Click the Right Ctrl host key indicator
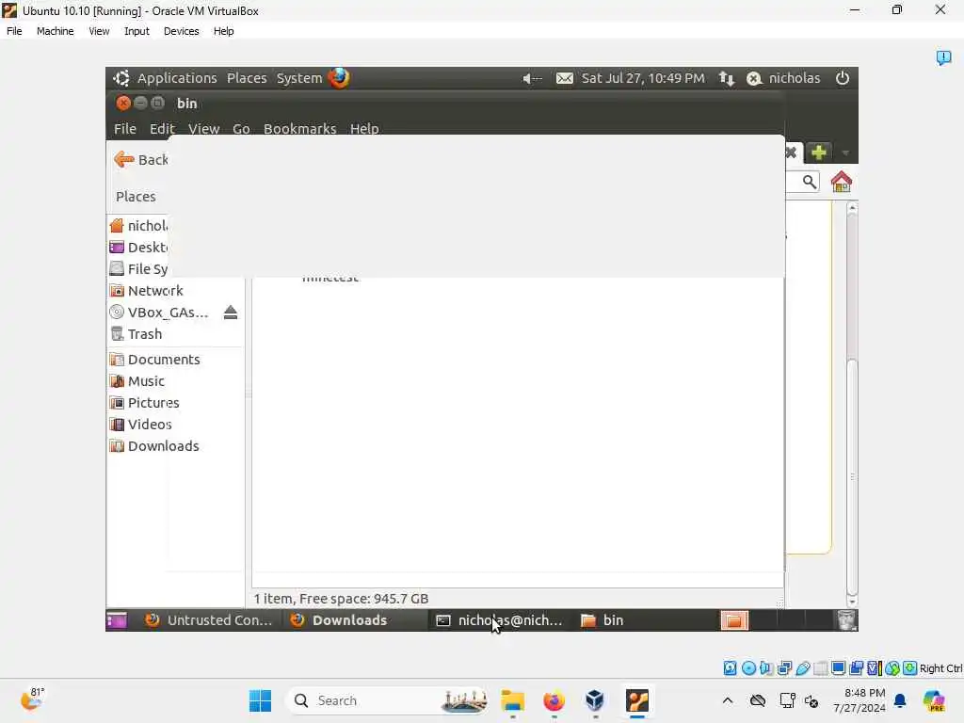The width and height of the screenshot is (964, 723). (x=940, y=668)
